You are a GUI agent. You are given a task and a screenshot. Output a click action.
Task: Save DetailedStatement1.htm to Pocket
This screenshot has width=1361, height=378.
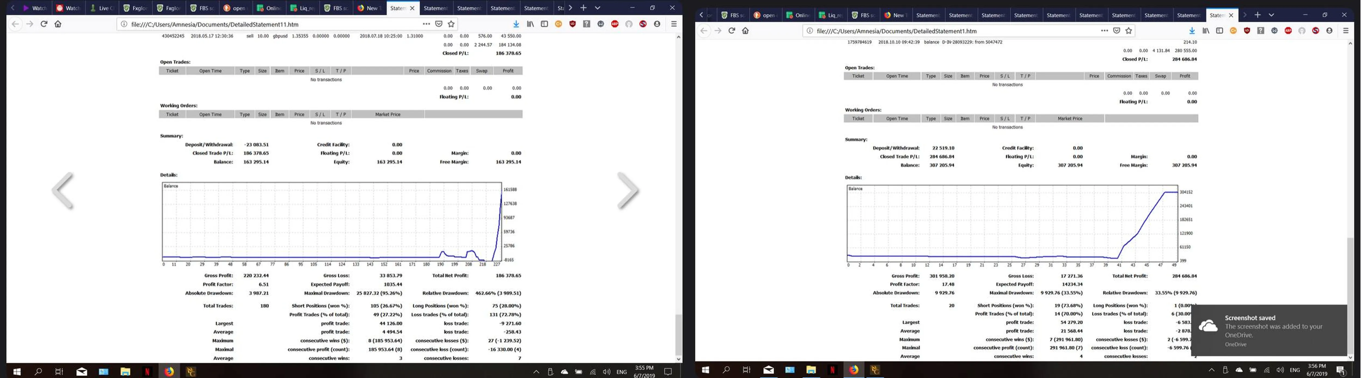click(x=1116, y=31)
